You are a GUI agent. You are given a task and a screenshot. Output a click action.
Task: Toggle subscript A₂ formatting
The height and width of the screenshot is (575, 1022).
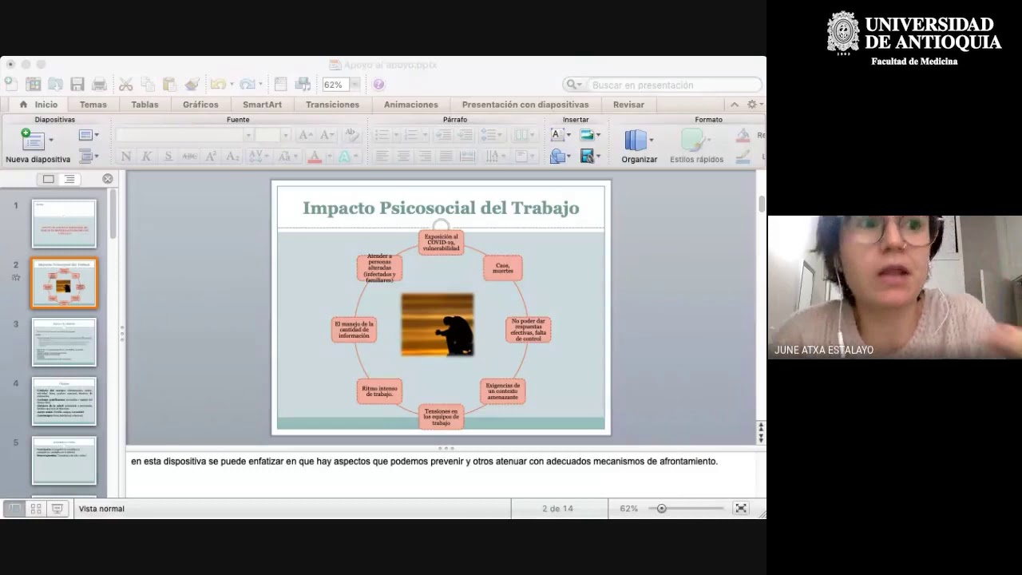pyautogui.click(x=232, y=157)
